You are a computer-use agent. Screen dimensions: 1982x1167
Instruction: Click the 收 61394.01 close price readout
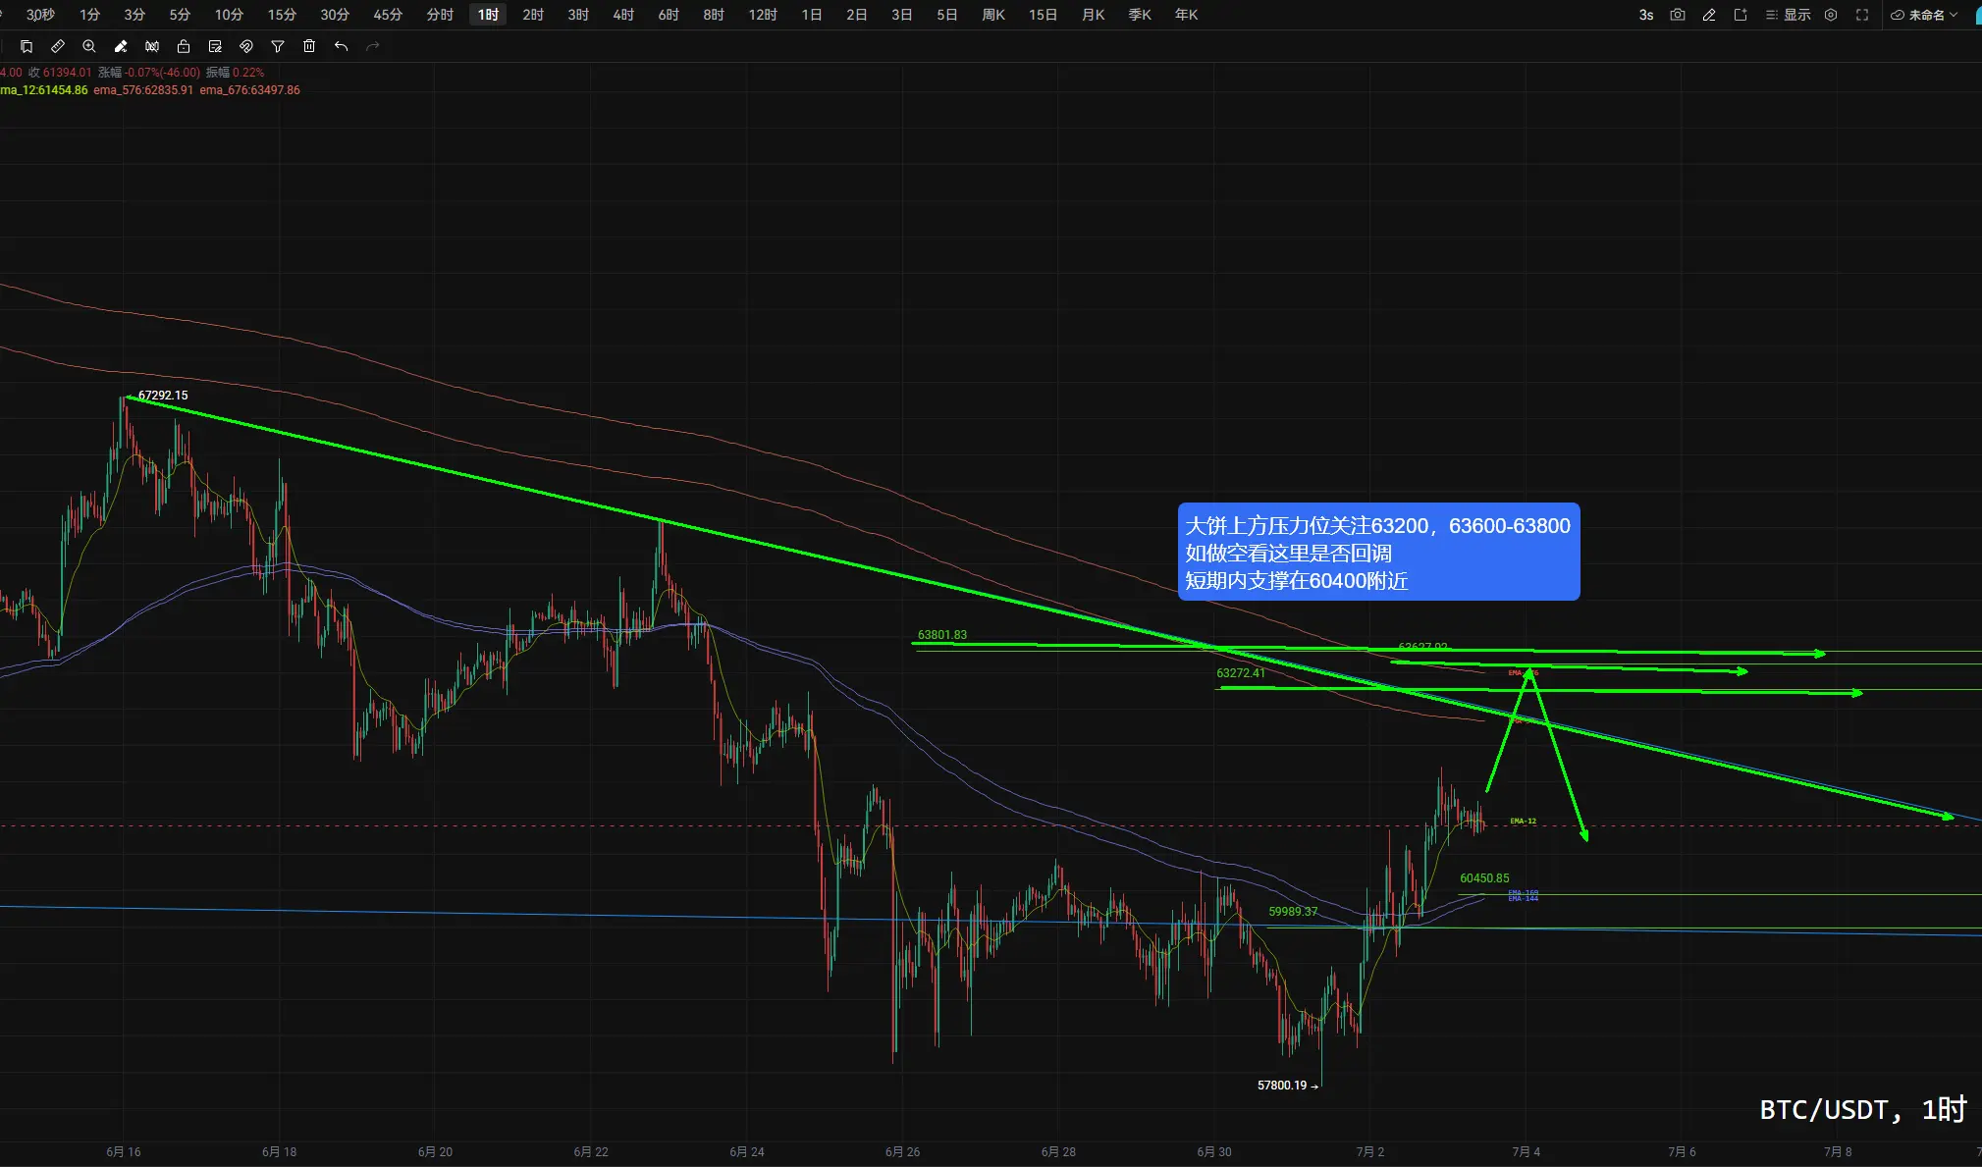(x=60, y=73)
